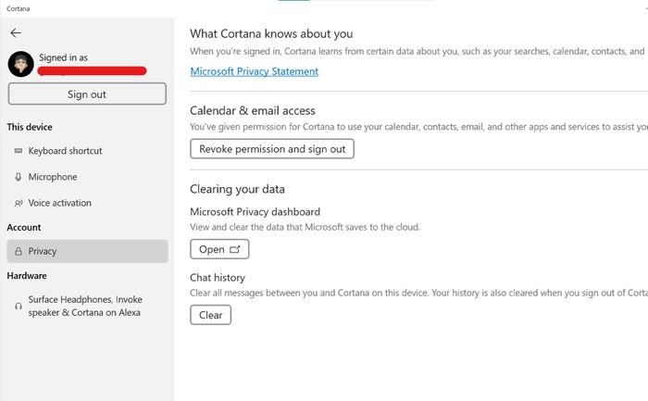648x401 pixels.
Task: Click the keyboard icon beside Keyboard shortcut
Action: coord(19,151)
